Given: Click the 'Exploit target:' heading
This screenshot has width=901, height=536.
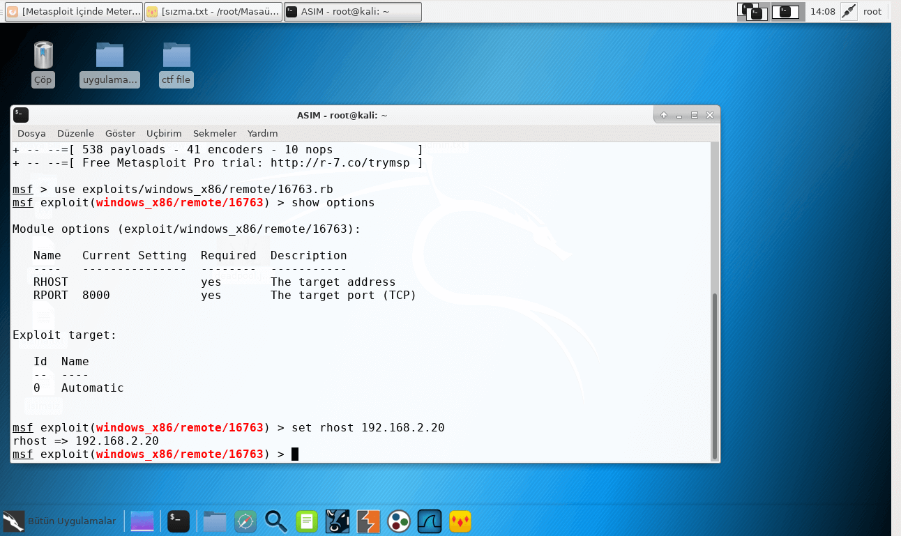Looking at the screenshot, I should 65,335.
